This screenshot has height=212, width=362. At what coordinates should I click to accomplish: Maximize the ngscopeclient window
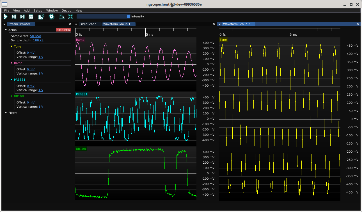(x=351, y=4)
